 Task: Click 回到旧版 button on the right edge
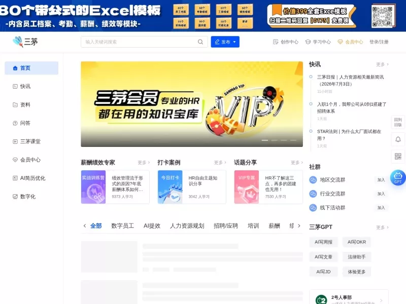pyautogui.click(x=398, y=122)
